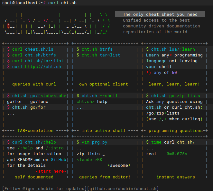This screenshot has width=213, height=191.
Task: Click 'self-documented' box caption
Action: 34,177
